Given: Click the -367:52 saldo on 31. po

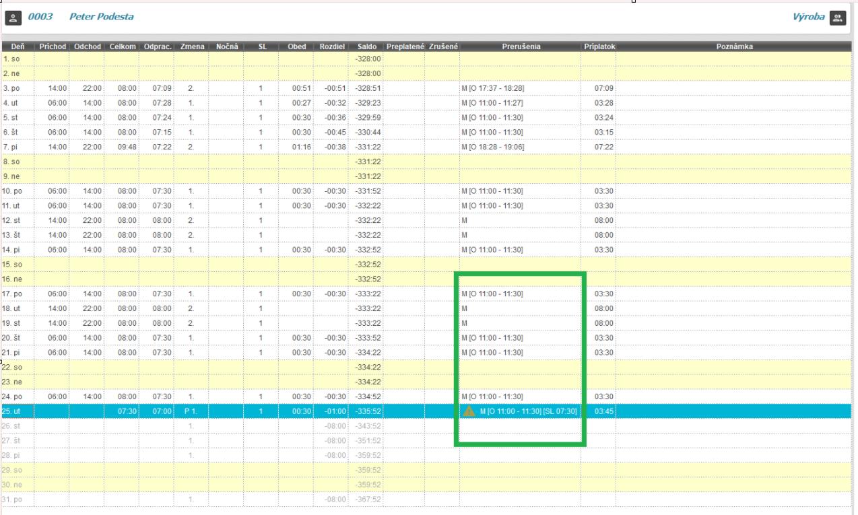Looking at the screenshot, I should 368,500.
